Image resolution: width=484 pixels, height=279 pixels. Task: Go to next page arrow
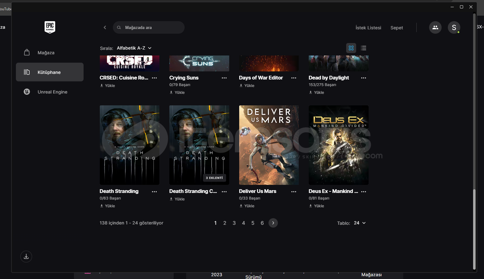[273, 223]
